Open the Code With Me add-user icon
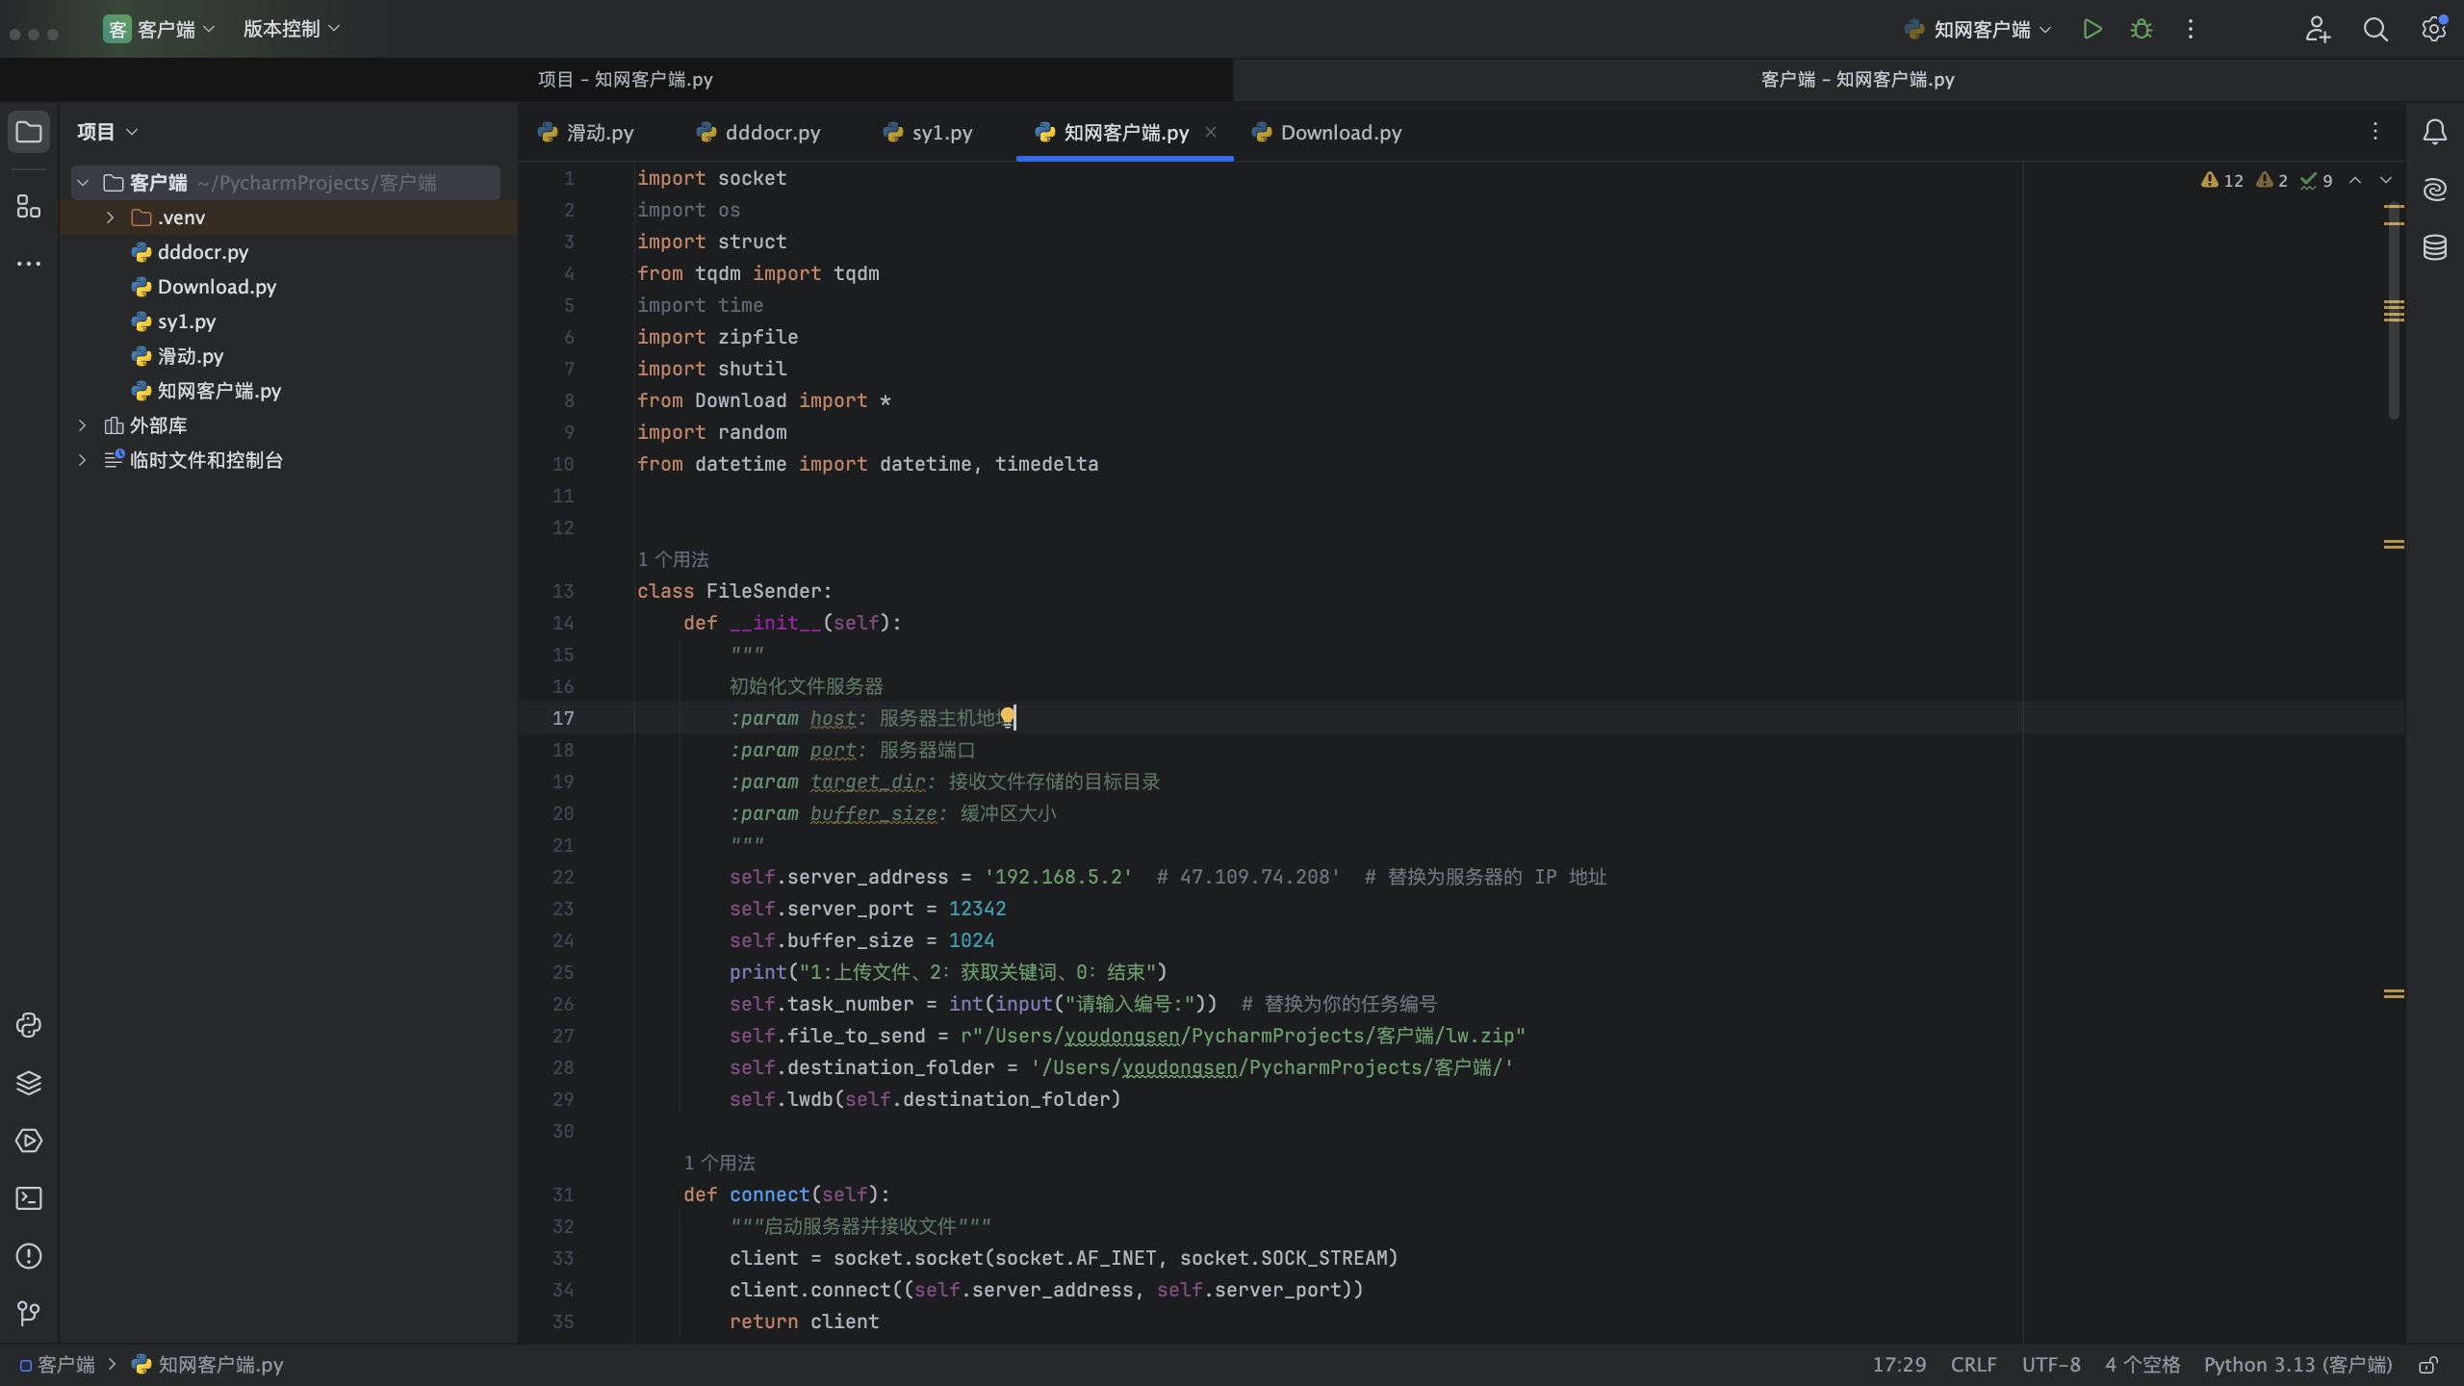2464x1386 pixels. [x=2317, y=29]
